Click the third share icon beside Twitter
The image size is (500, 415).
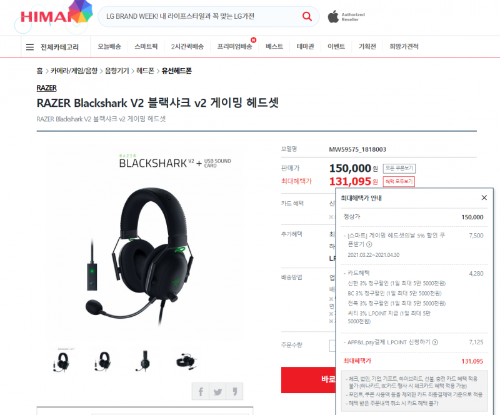point(234,391)
